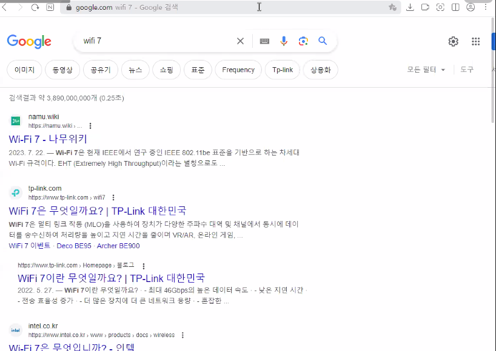The width and height of the screenshot is (496, 351).
Task: Select the Frequency filter chip
Action: [x=238, y=70]
